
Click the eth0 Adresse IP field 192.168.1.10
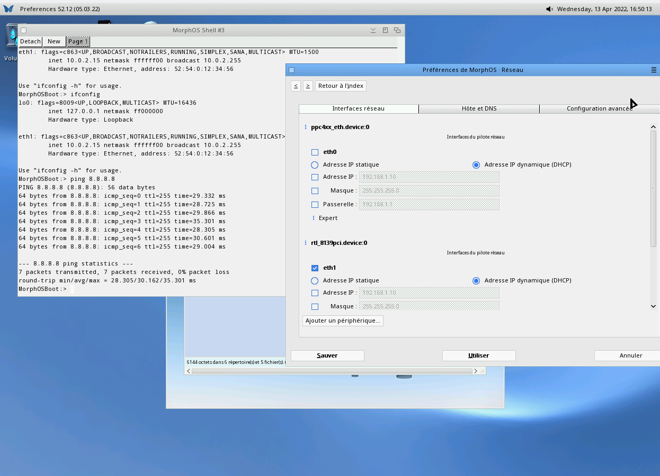pyautogui.click(x=429, y=177)
